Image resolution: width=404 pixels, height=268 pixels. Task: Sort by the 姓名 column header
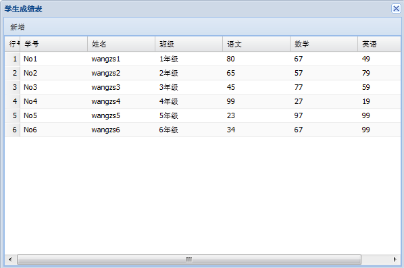[122, 44]
